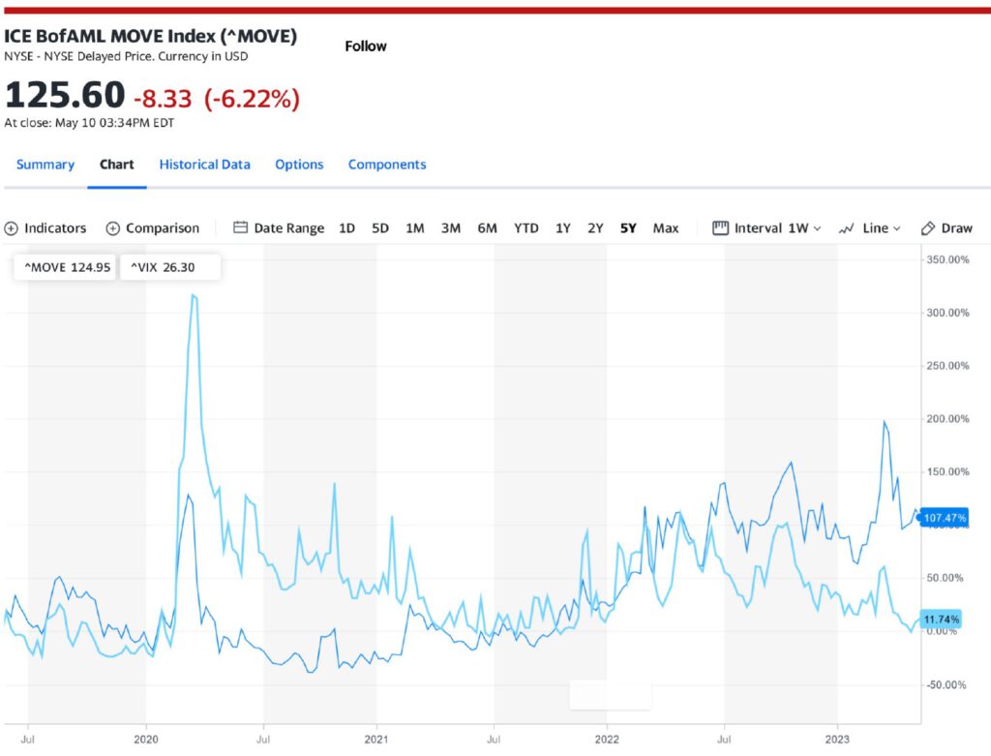Click the Line chart type icon
991x756 pixels.
coord(847,228)
